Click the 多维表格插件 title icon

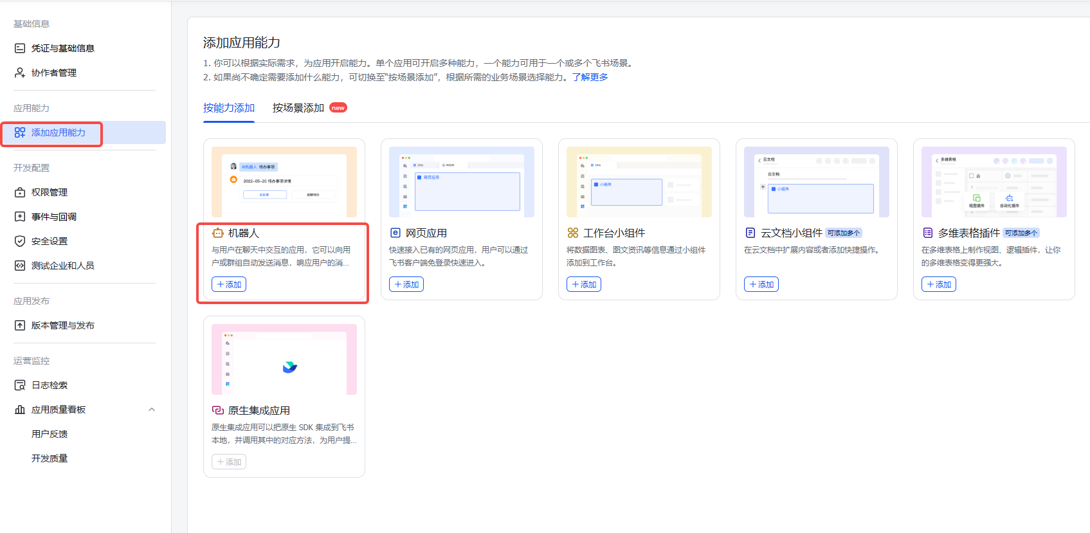tap(928, 233)
